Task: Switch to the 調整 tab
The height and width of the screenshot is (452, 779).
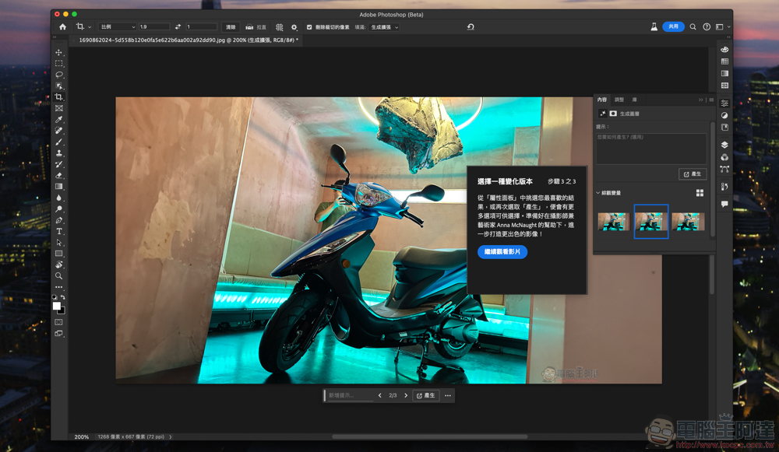Action: point(619,100)
